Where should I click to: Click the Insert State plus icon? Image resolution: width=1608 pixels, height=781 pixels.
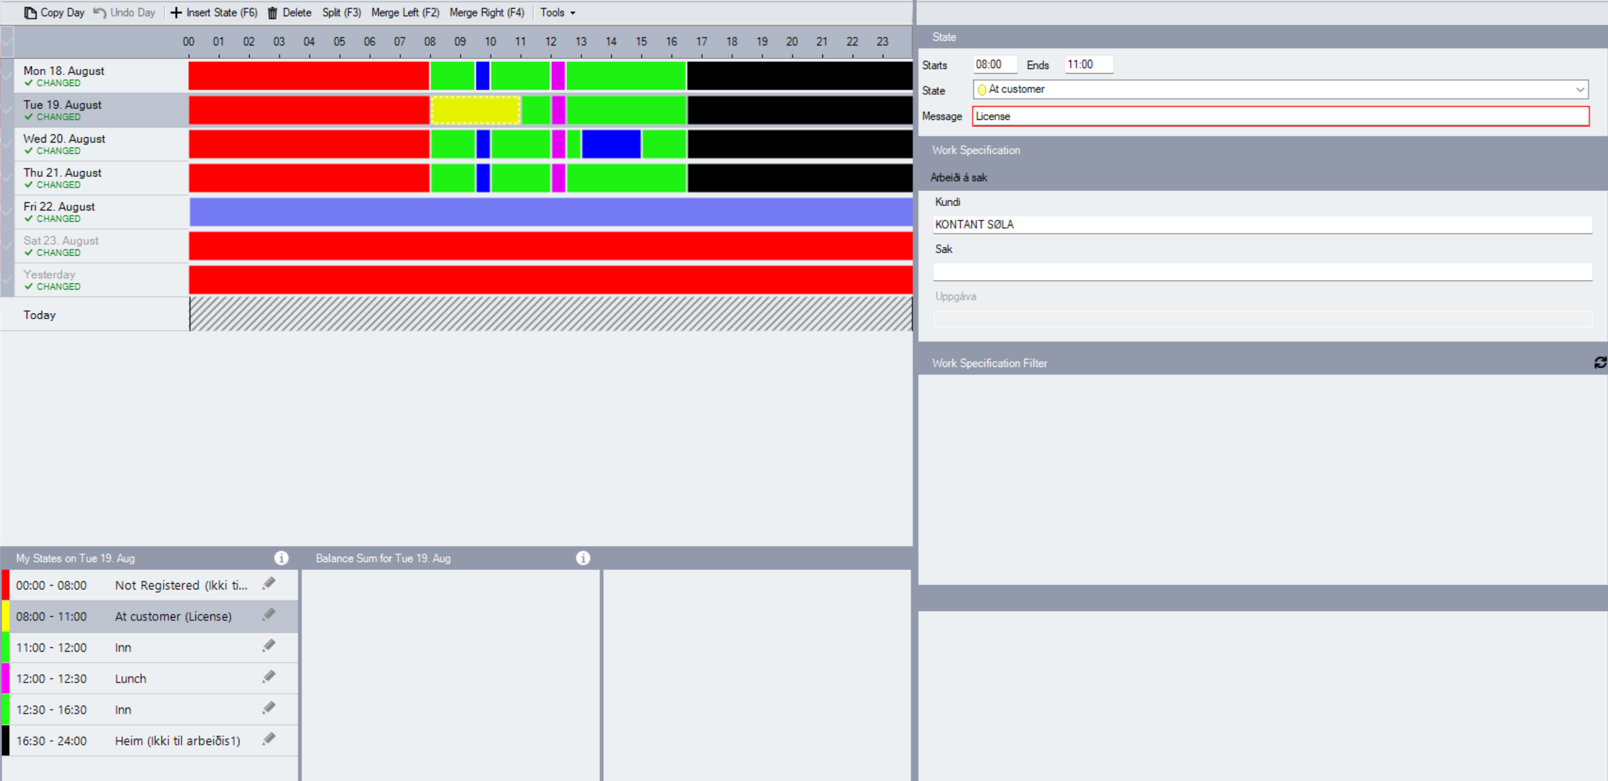tap(176, 13)
